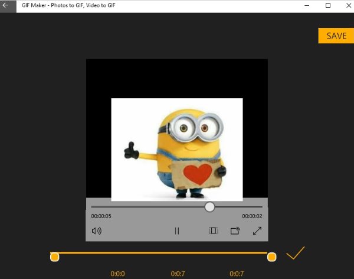Enter full screen video mode
The width and height of the screenshot is (354, 279).
[257, 231]
